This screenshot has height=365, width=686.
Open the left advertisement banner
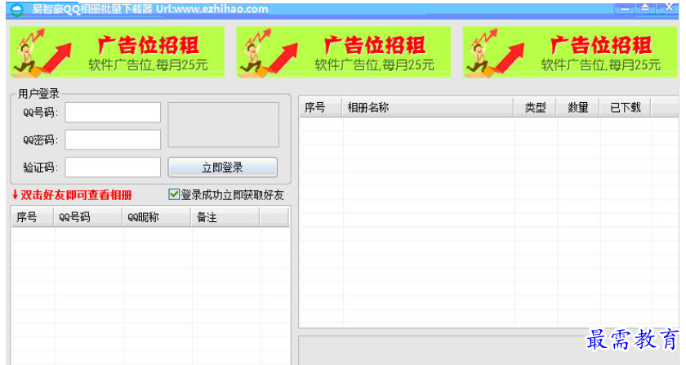pos(118,52)
